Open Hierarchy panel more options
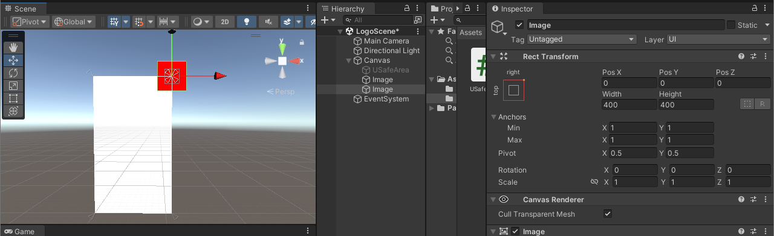Viewport: 774px width, 236px height. click(x=417, y=8)
